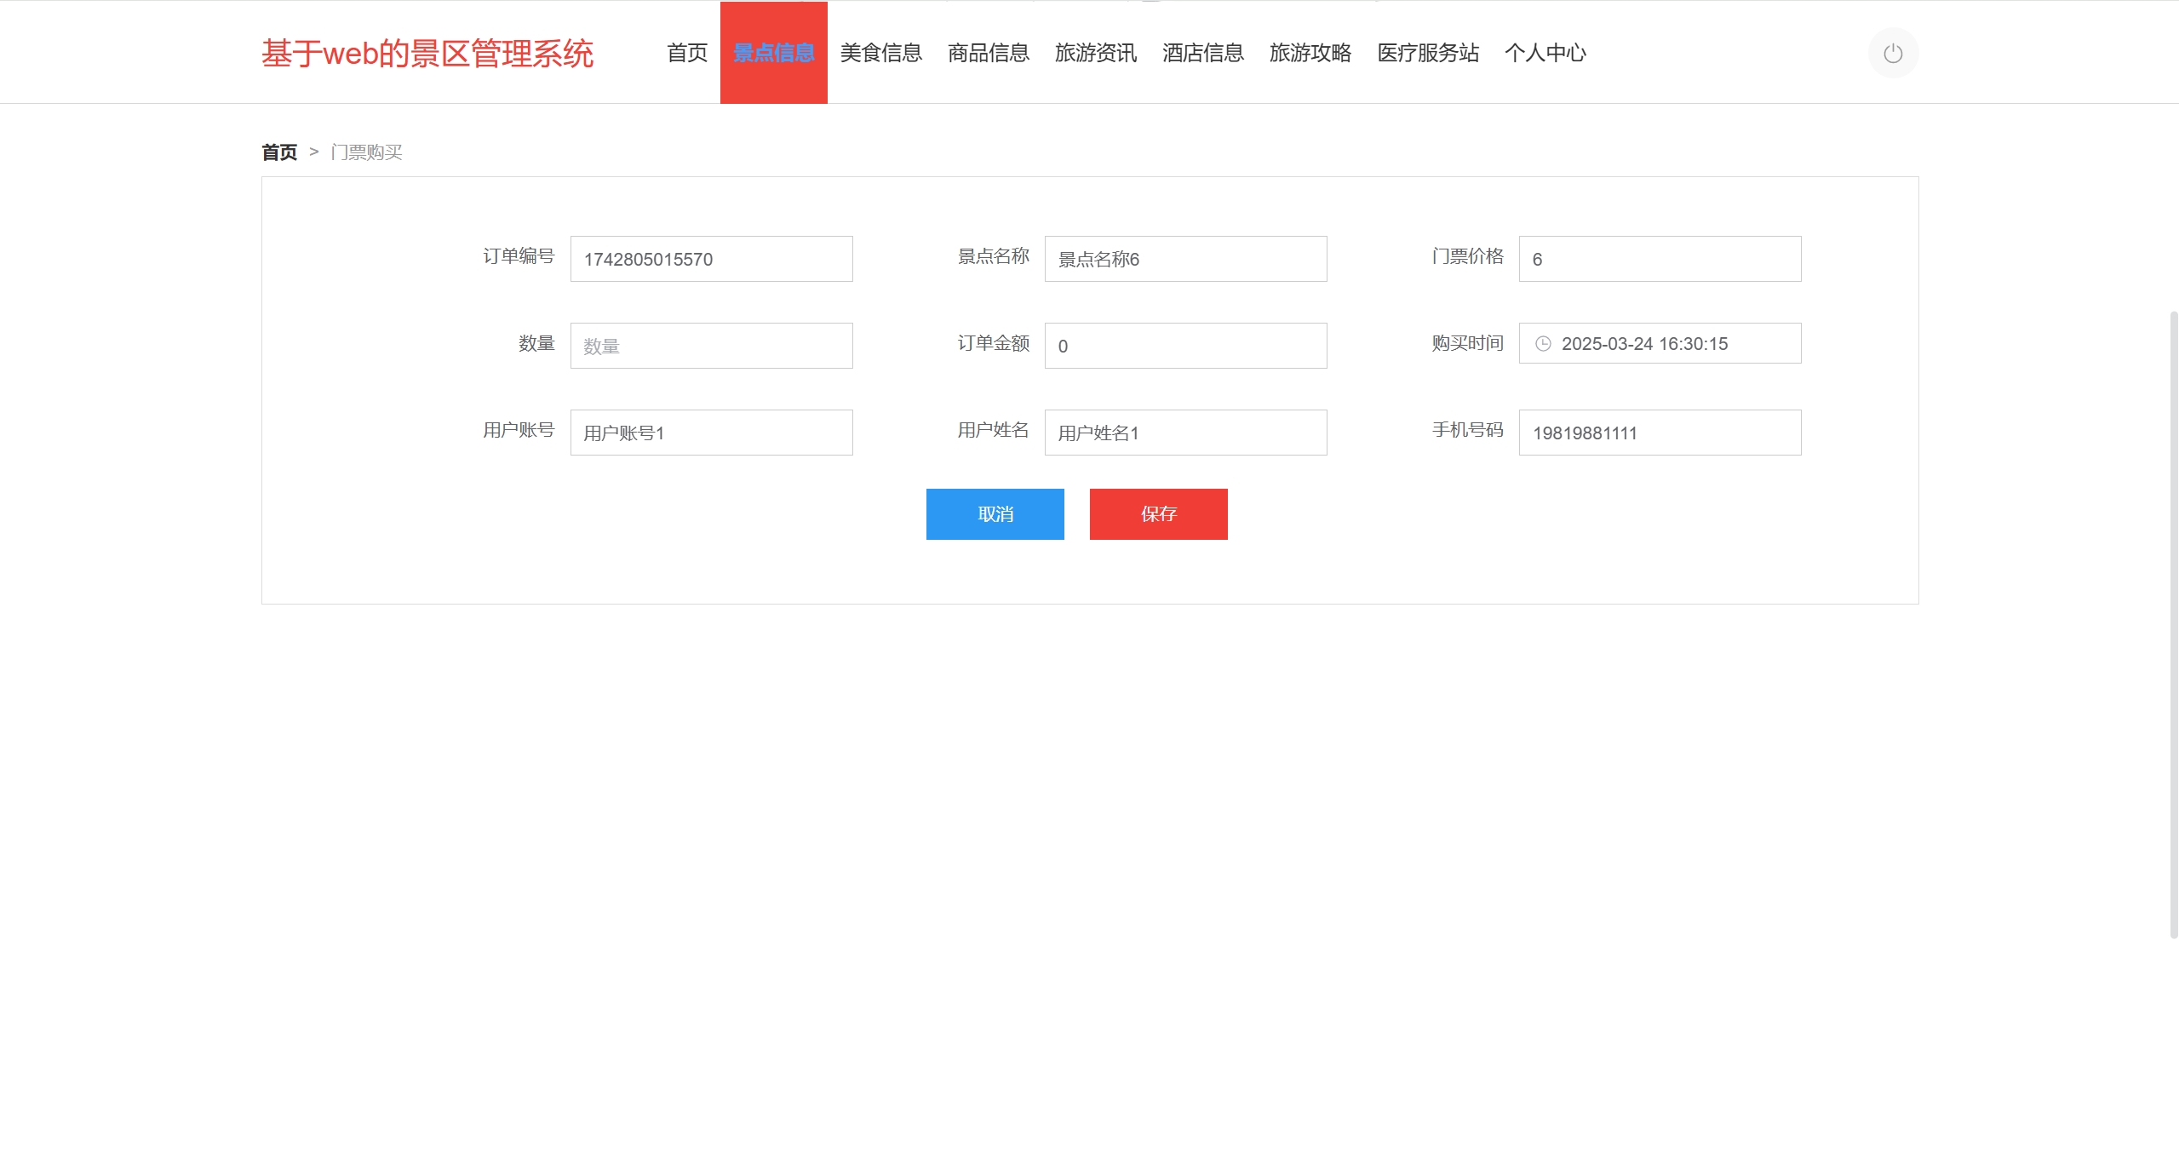Navigate to 酒店信息
This screenshot has height=1158, width=2179.
tap(1202, 53)
